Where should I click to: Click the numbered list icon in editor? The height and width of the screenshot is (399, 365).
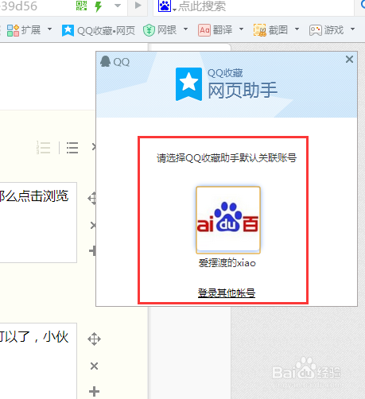point(44,148)
